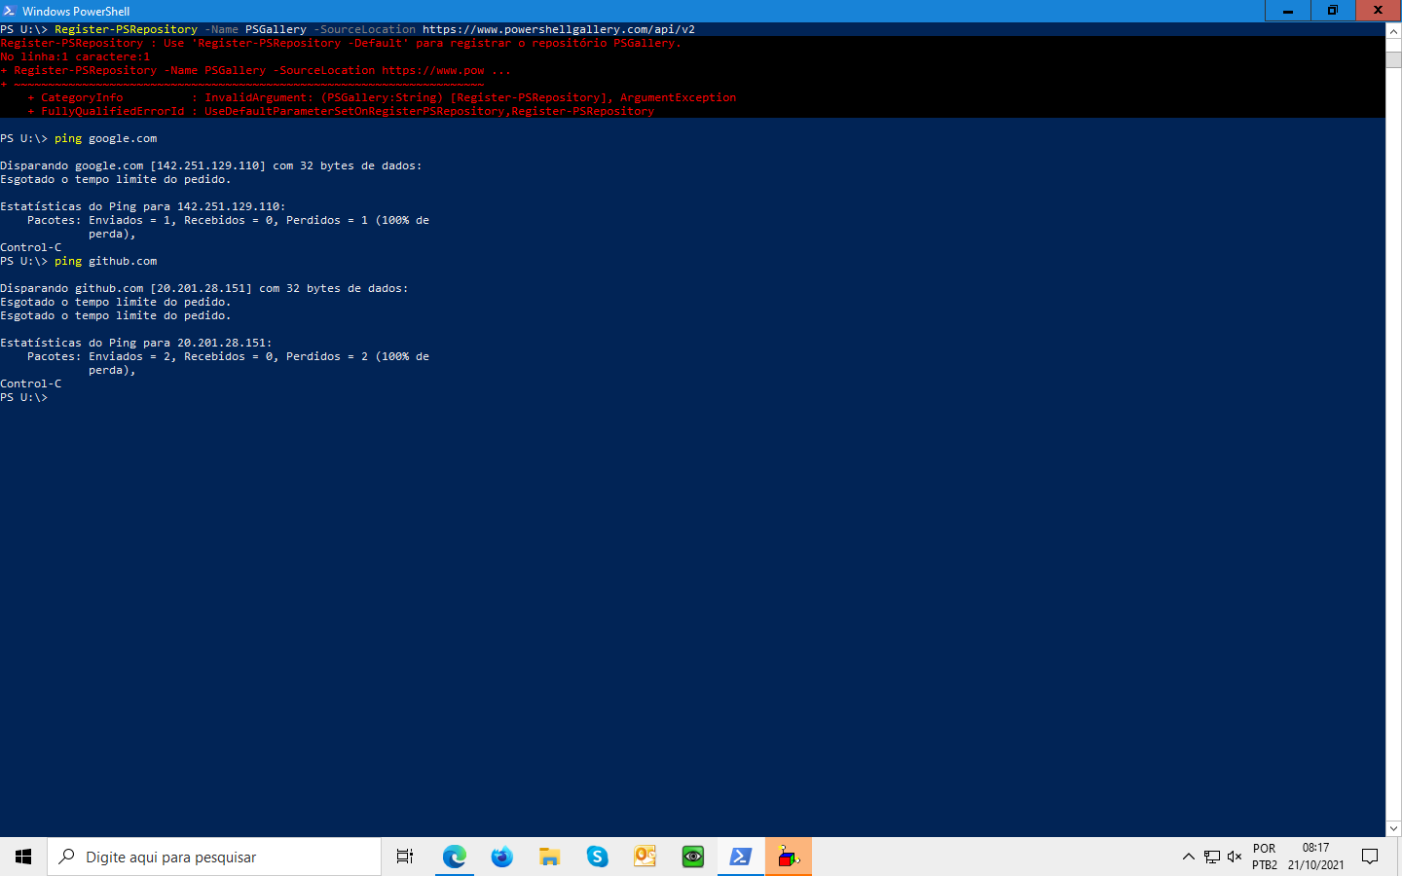
Task: Open the green eye viewer app
Action: pyautogui.click(x=692, y=857)
